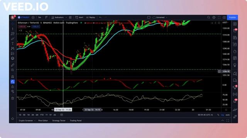Start bar Replay mode
Screen dimensions: 247x138
tap(91, 17)
